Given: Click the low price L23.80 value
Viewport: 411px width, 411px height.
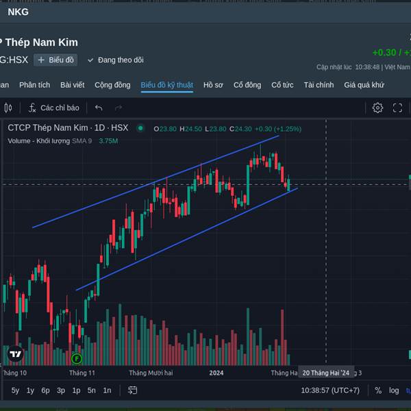Looking at the screenshot, I should tap(216, 129).
